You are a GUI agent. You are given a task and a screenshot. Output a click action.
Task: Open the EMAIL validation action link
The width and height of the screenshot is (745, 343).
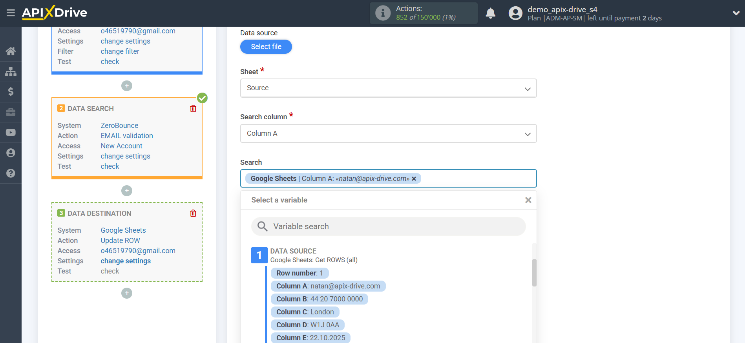(127, 136)
